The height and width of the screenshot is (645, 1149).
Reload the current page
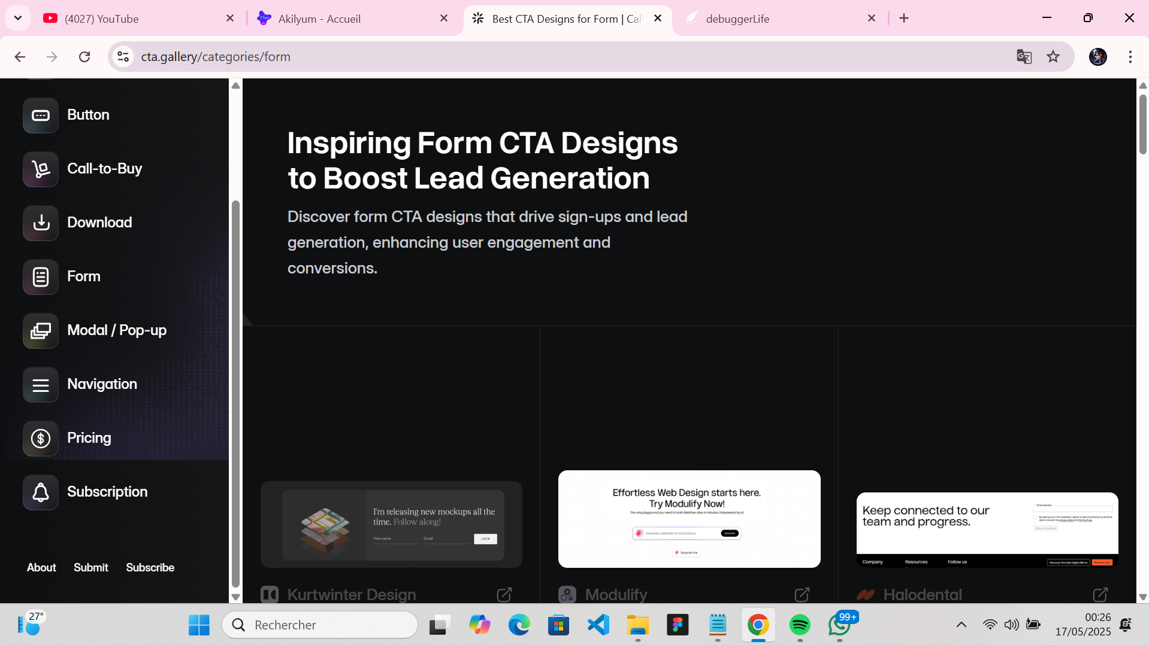[84, 57]
